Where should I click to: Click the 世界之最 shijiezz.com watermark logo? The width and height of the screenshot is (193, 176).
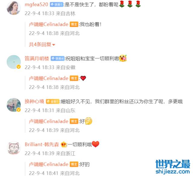173,167
